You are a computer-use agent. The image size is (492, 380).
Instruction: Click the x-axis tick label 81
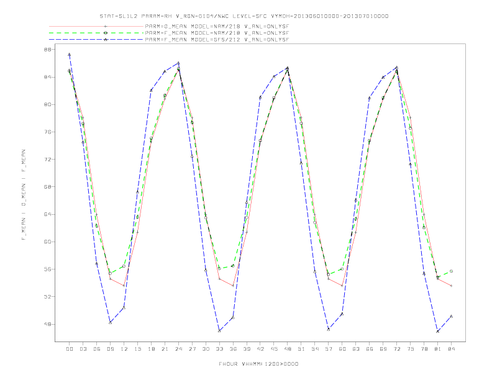[x=438, y=349]
